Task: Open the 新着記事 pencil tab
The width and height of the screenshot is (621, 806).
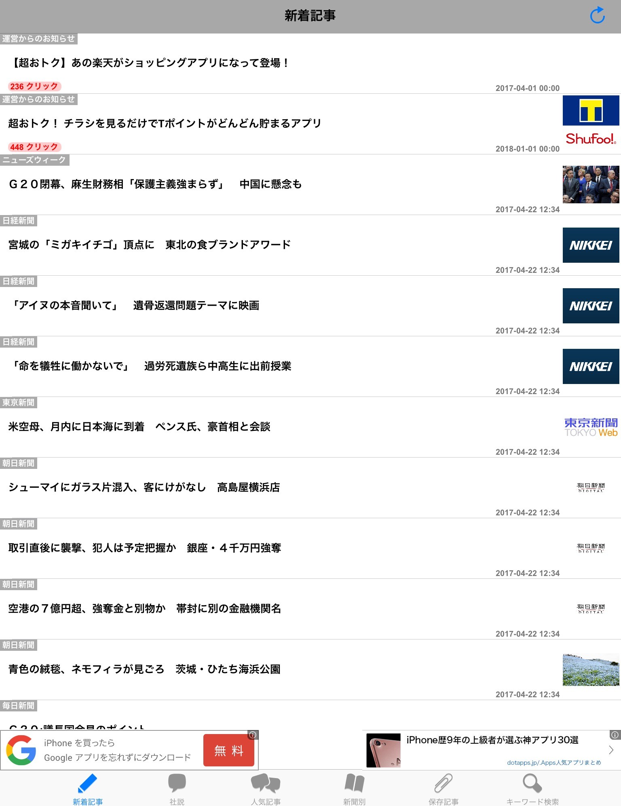Action: (x=88, y=789)
